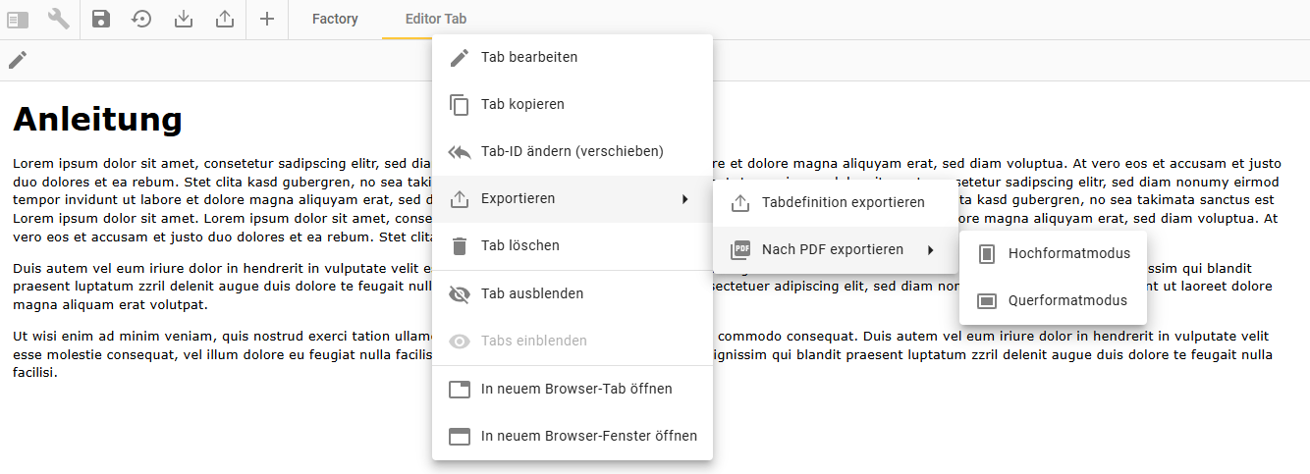Toggle the sidebar panel icon at the far left
This screenshot has width=1310, height=474.
point(18,19)
